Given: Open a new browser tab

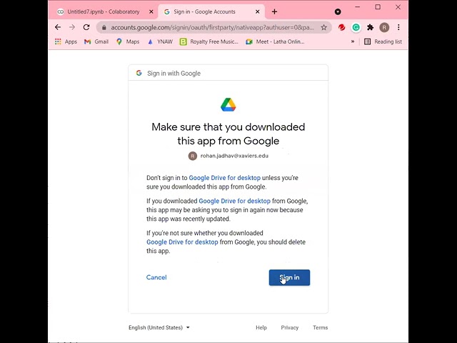Looking at the screenshot, I should pos(274,11).
